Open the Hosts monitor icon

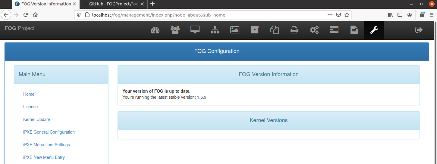[195, 30]
